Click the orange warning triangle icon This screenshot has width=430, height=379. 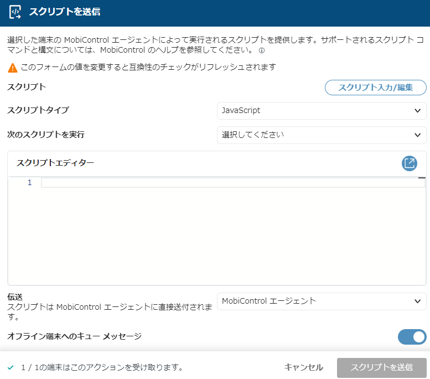[12, 68]
